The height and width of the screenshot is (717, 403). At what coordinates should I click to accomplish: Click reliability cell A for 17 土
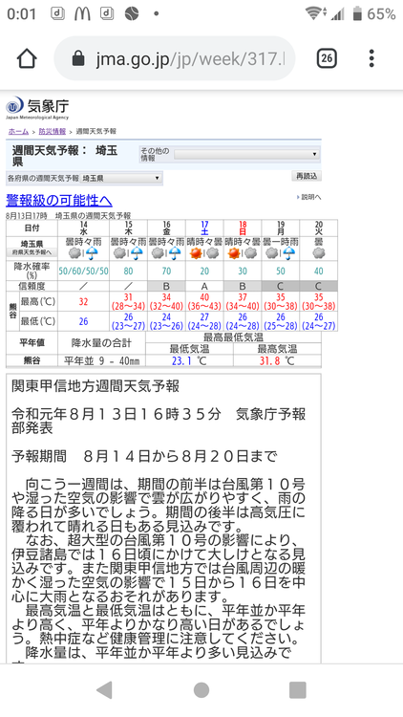coord(204,286)
